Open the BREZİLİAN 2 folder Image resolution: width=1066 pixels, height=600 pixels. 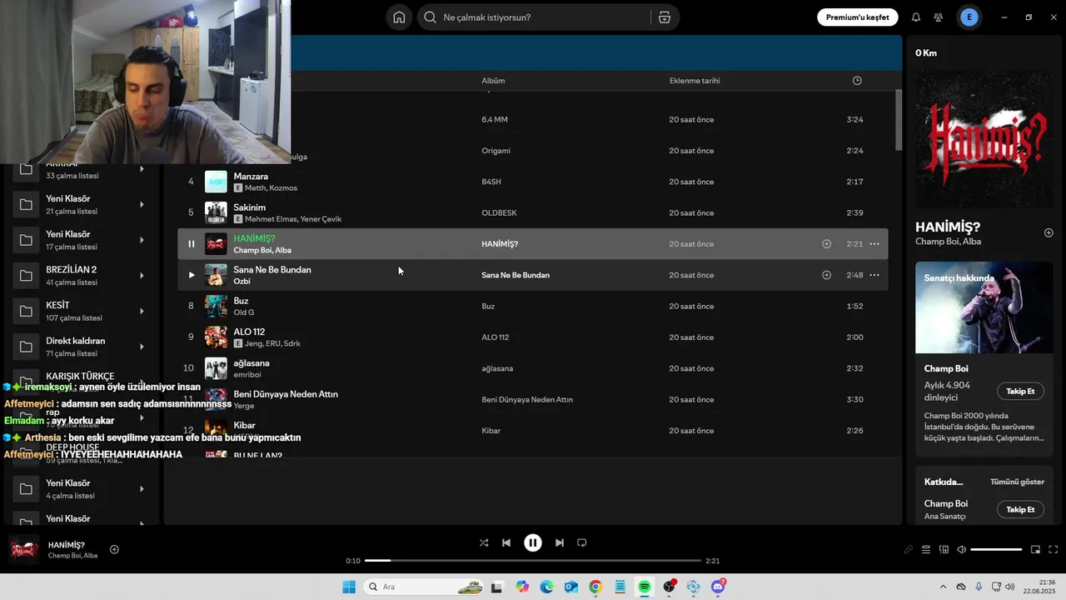(81, 275)
